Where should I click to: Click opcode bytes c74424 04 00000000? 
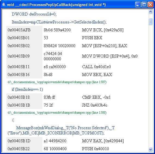[x=53, y=56]
